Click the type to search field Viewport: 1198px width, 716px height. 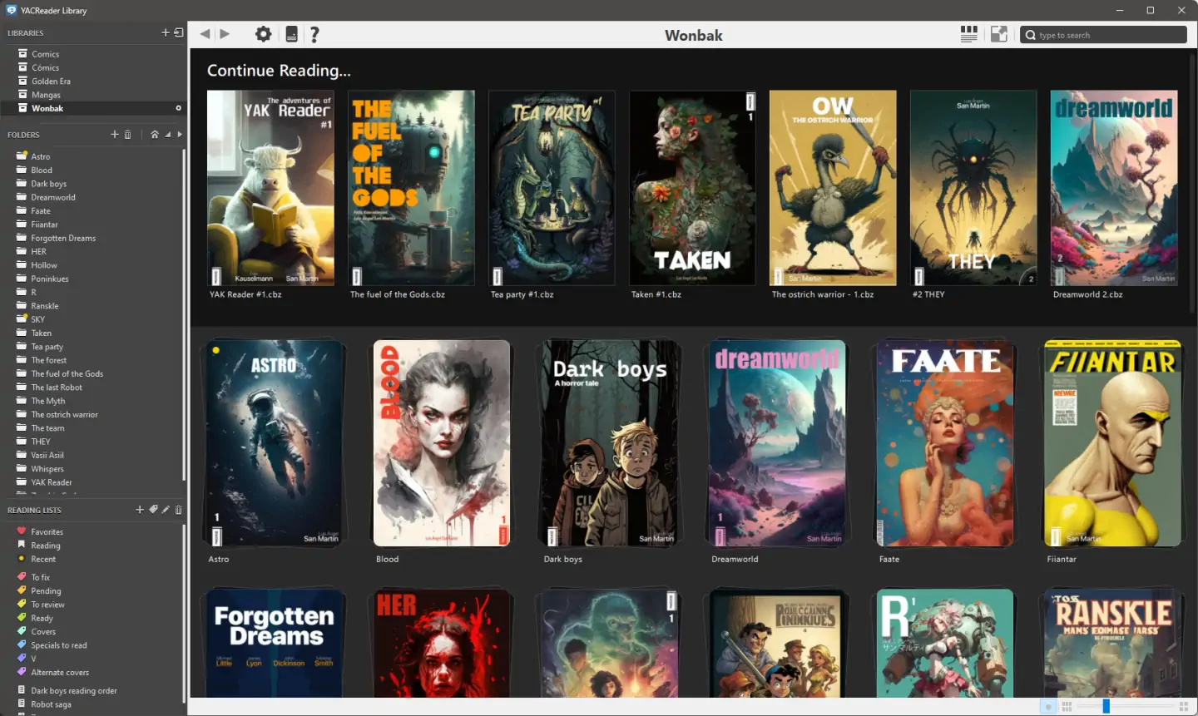[1103, 35]
